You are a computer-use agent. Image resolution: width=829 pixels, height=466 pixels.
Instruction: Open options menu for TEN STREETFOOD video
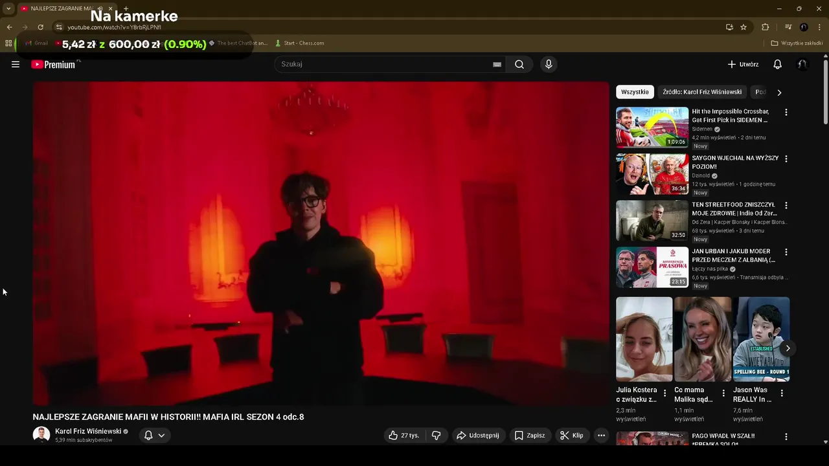pos(786,205)
